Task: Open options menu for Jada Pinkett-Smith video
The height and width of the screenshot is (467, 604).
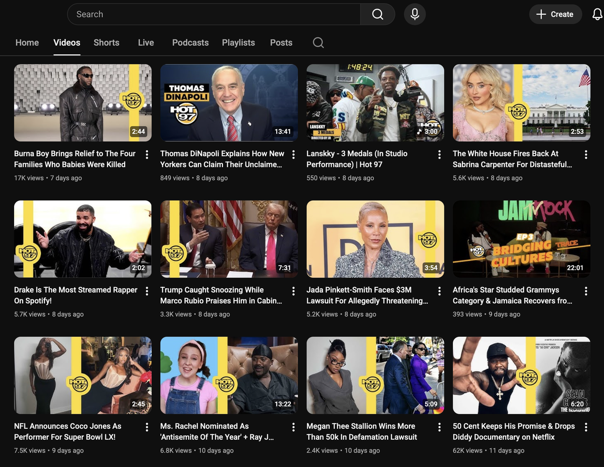Action: click(439, 291)
